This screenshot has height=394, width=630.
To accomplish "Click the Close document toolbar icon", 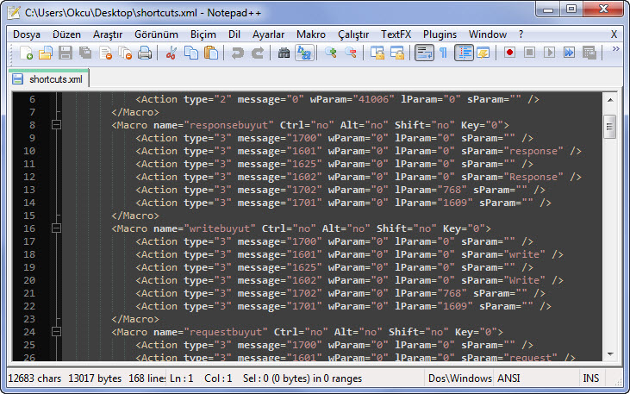I will click(105, 53).
